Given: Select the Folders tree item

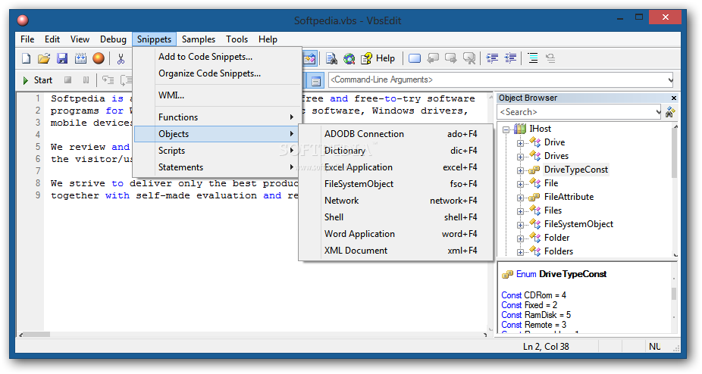Looking at the screenshot, I should point(558,251).
